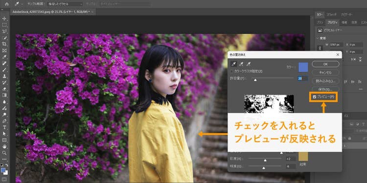The height and width of the screenshot is (183, 367).
Task: Select the Zoom tool
Action: click(x=4, y=153)
